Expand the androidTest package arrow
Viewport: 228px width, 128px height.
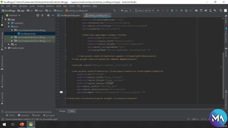12,37
